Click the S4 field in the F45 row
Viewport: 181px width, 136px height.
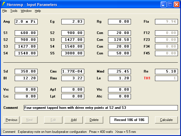coord(26,53)
